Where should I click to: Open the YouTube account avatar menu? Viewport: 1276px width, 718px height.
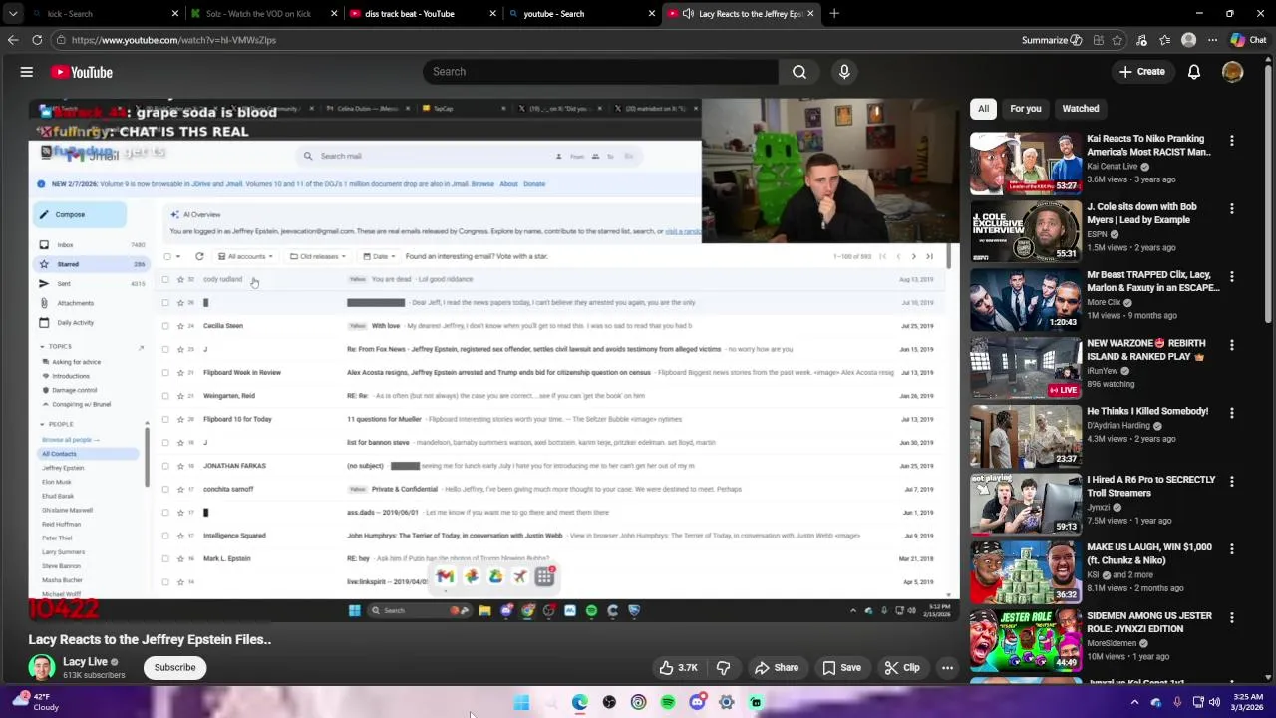pyautogui.click(x=1233, y=72)
